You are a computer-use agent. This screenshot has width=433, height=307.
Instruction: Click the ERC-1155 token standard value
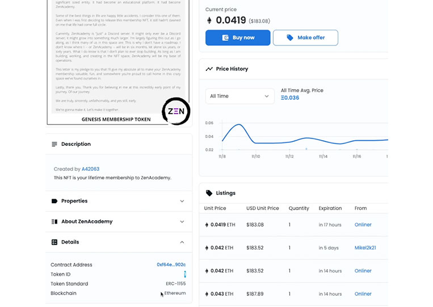pyautogui.click(x=175, y=284)
